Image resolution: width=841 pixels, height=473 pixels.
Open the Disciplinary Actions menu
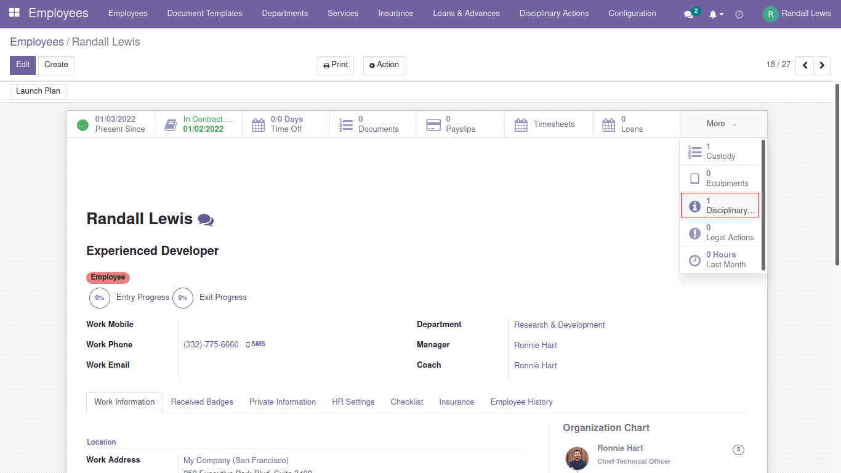(553, 13)
